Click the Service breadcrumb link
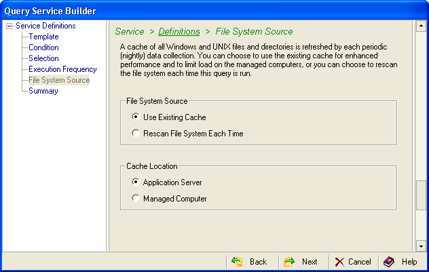429x272 pixels. 130,31
